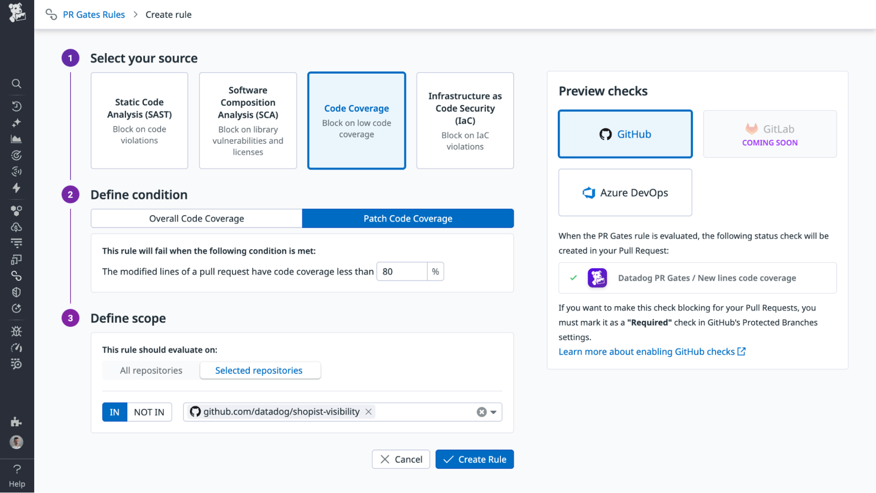876x493 pixels.
Task: Open the Logs icon in the sidebar
Action: 17,243
